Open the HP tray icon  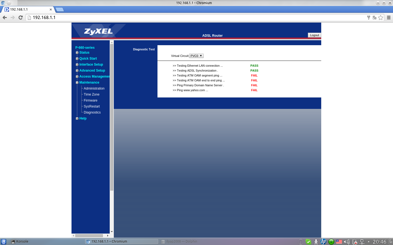(323, 241)
